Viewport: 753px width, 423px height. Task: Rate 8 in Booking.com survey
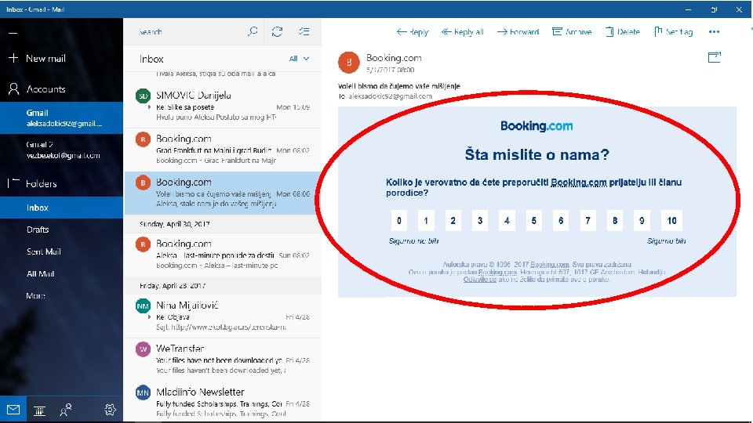[615, 221]
